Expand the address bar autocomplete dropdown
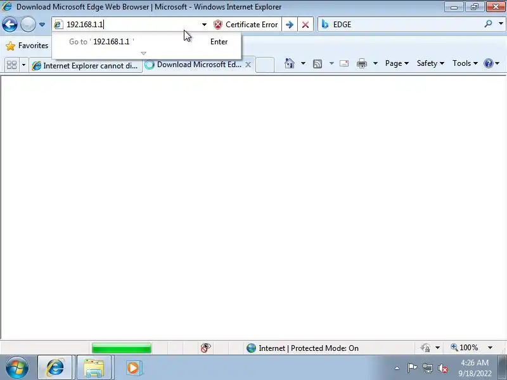Screen dimensions: 507x380 pyautogui.click(x=204, y=25)
